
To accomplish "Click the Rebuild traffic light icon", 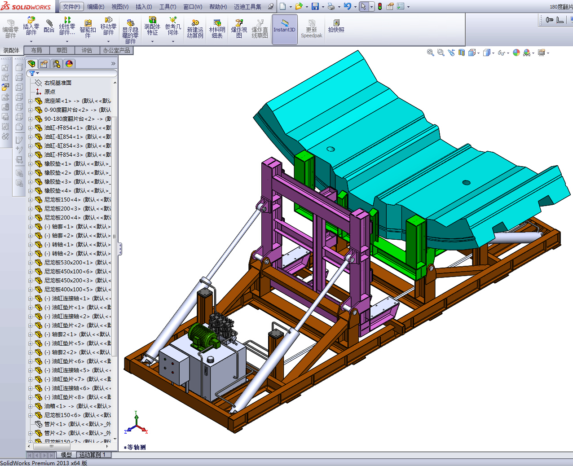I will click(x=380, y=6).
